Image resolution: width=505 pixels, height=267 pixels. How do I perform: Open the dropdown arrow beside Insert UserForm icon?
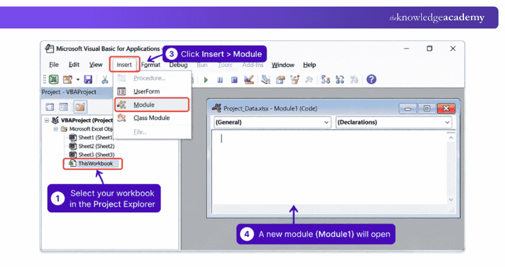click(x=78, y=80)
